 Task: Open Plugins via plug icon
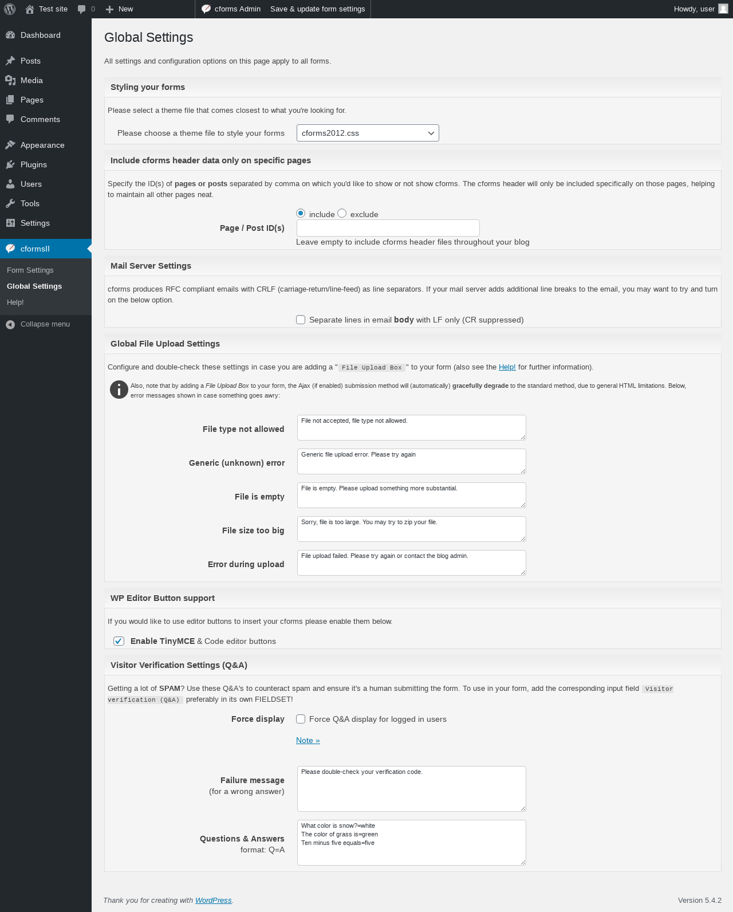tap(10, 164)
